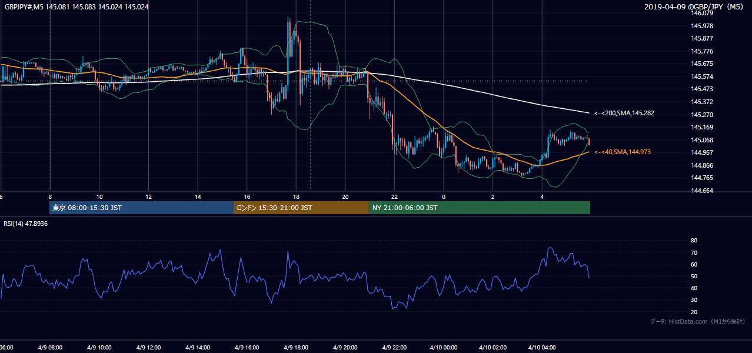Click the 2019-04-09 GBP/JPY (M5) chart title
752x353 pixels.
point(695,7)
